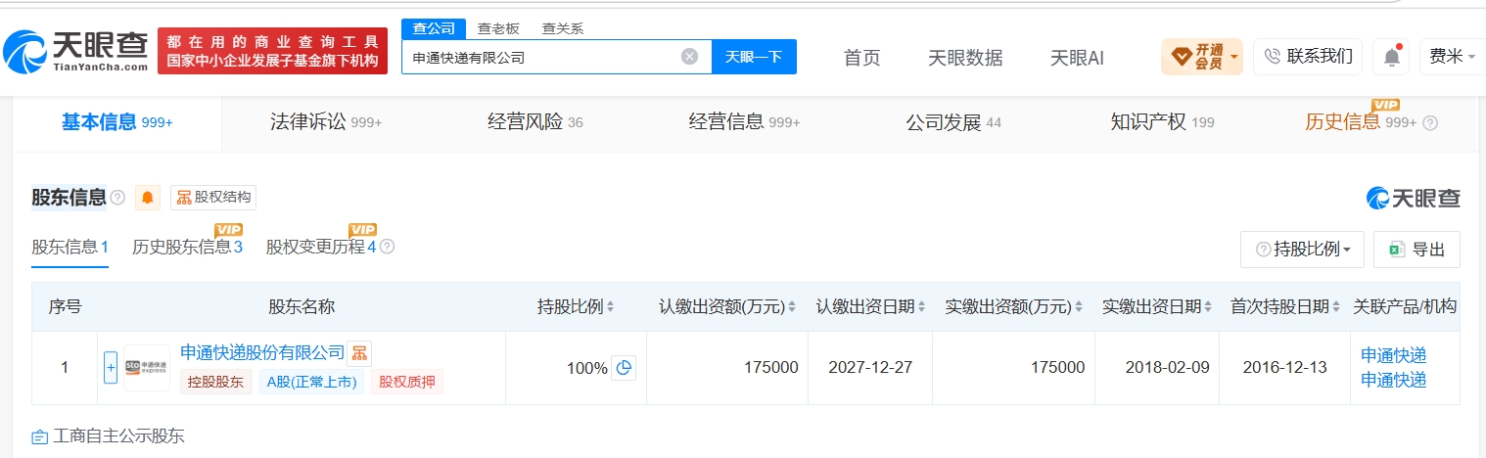Image resolution: width=1486 pixels, height=458 pixels.
Task: Select the 股东信息 1 sub-tab
Action: point(70,247)
